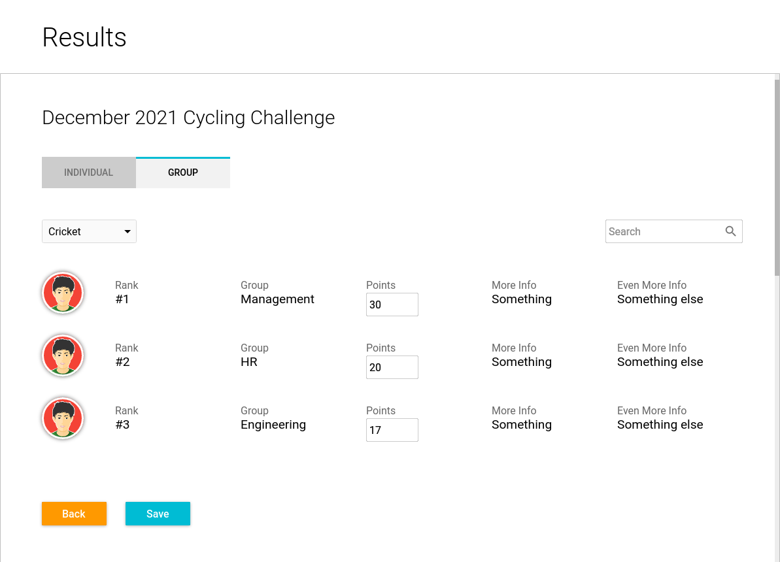Click the Management group name
The image size is (780, 562).
[277, 299]
